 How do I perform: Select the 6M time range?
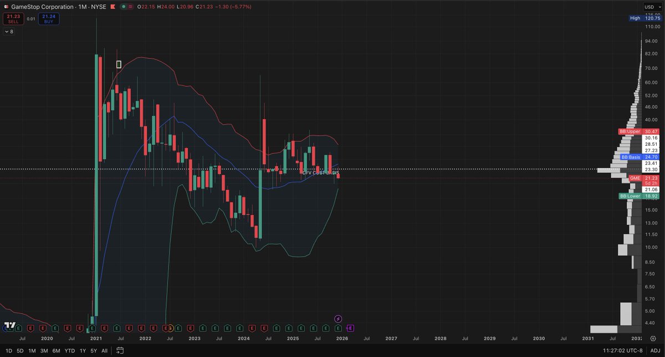point(57,350)
